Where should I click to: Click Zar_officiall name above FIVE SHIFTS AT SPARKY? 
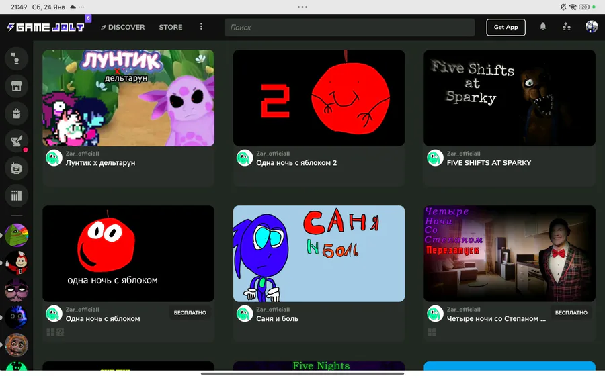(x=463, y=153)
